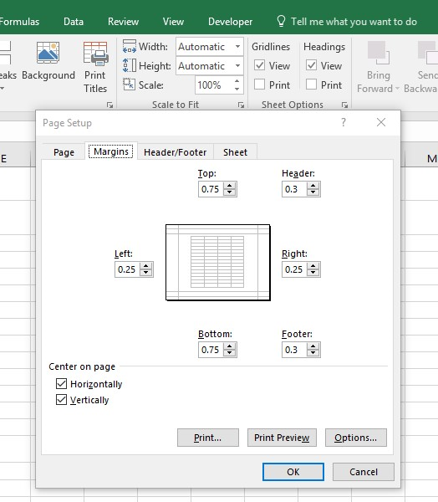Decrease the Right margin value
The width and height of the screenshot is (438, 502).
tap(313, 273)
